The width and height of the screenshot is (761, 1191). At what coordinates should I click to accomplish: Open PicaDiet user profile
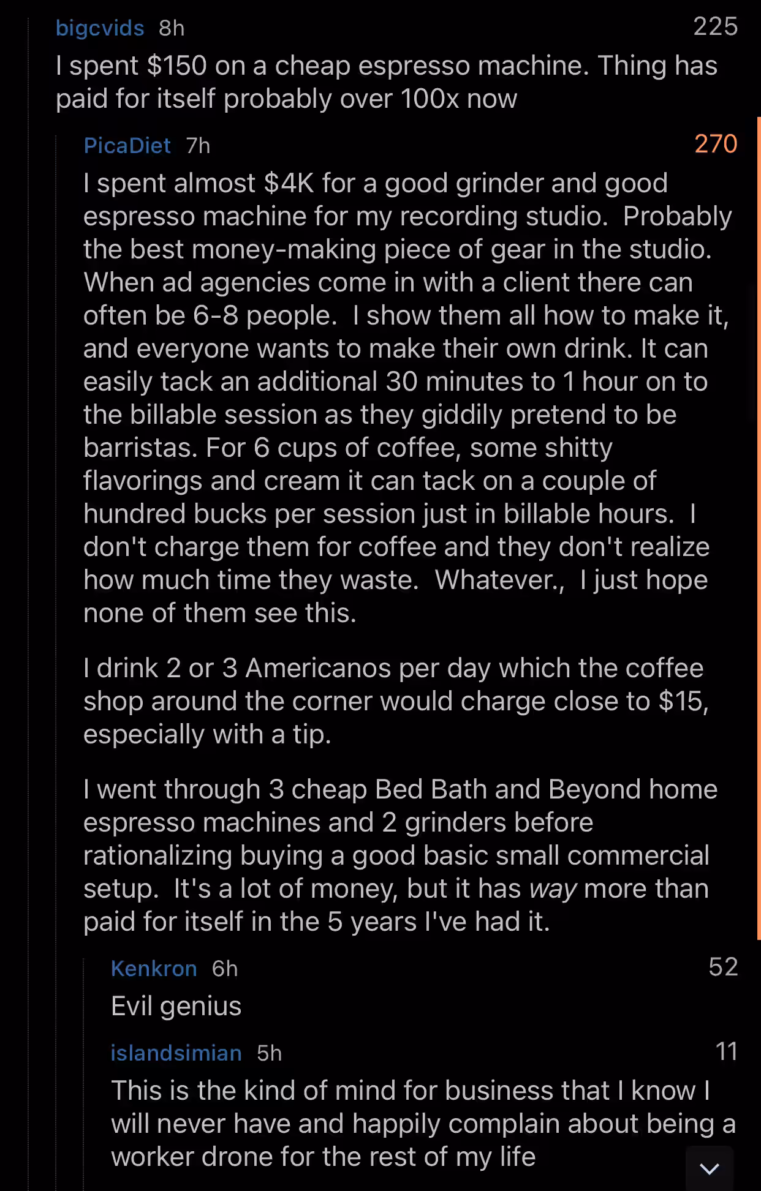(127, 145)
